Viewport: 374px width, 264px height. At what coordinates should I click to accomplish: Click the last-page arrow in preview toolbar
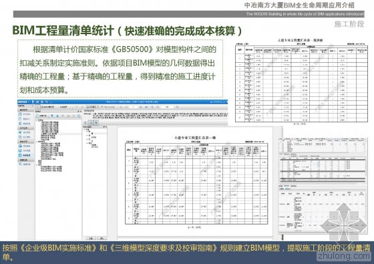(146, 107)
